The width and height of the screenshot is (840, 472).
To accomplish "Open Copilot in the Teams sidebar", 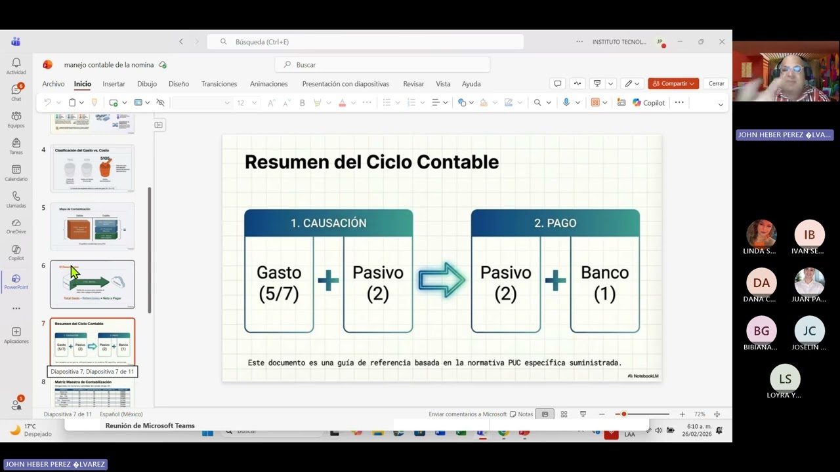I will tap(16, 253).
